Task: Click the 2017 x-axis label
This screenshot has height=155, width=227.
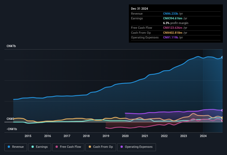Action: pos(67,136)
